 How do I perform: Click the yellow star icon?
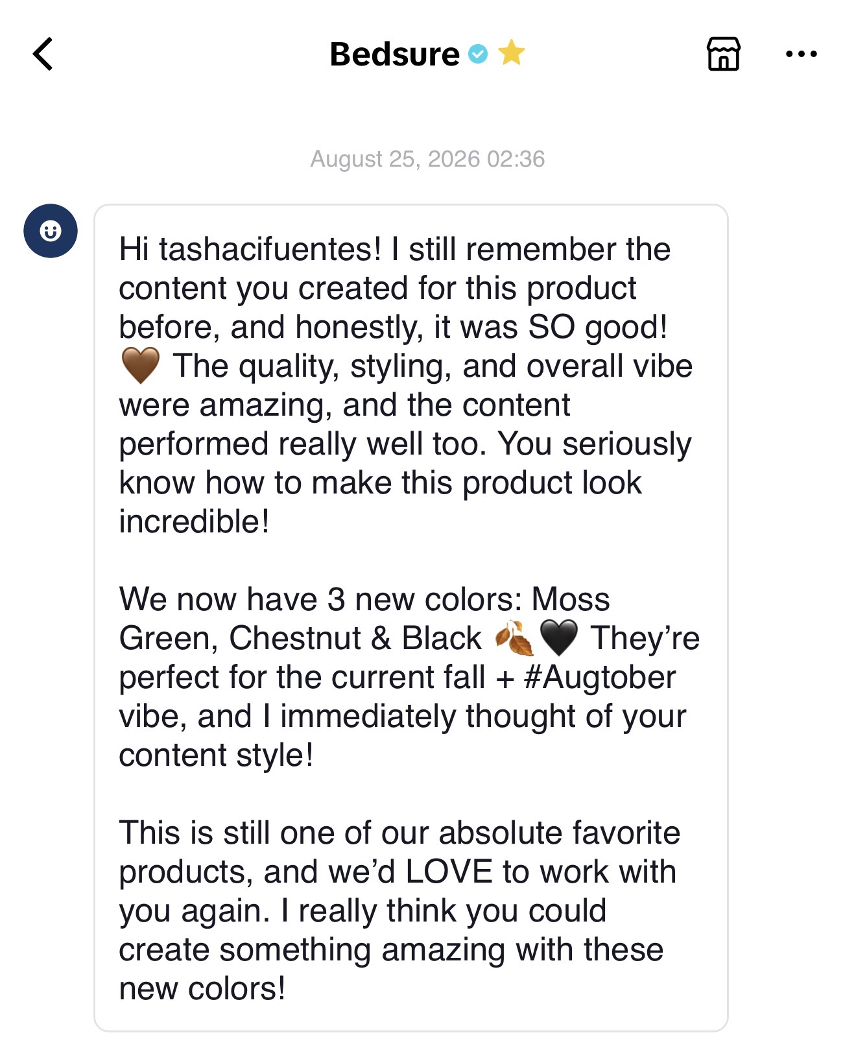coord(511,53)
